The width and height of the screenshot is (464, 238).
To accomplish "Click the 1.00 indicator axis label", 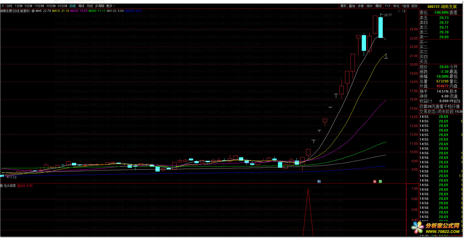I will [414, 189].
